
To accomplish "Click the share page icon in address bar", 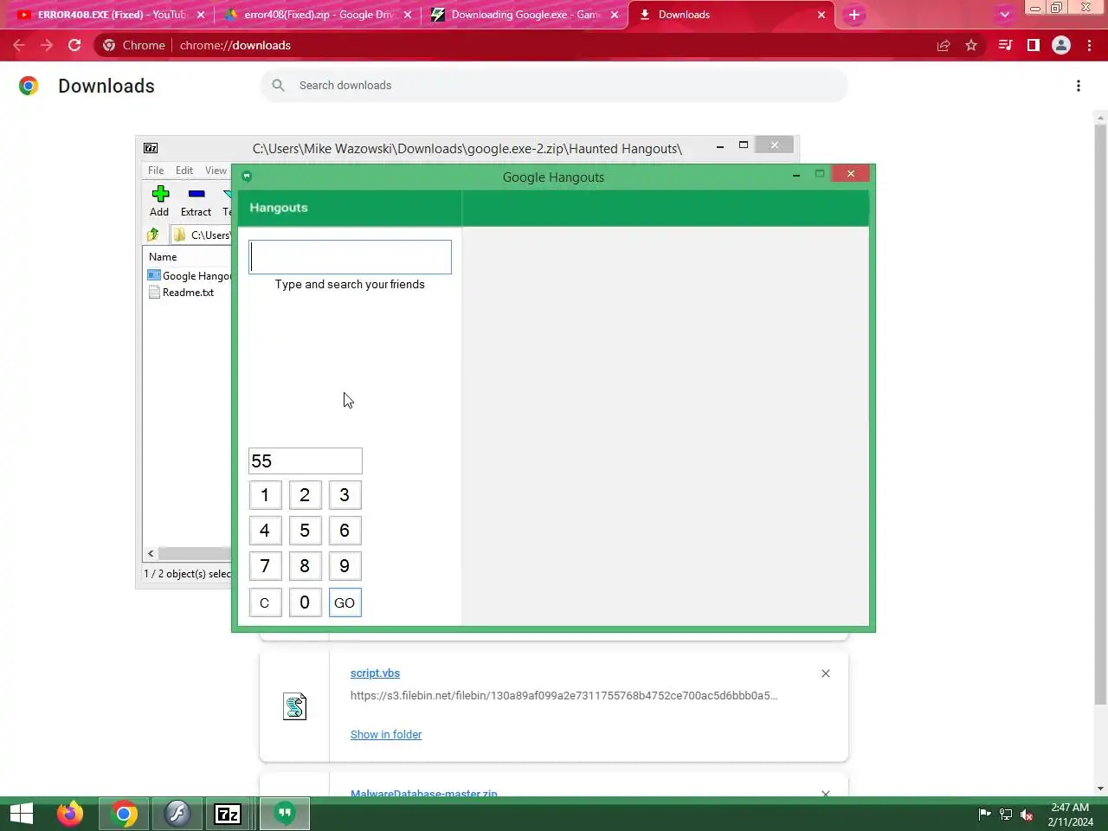I will (x=944, y=45).
